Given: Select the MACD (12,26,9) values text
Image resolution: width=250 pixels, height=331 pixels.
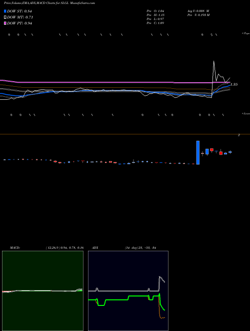Looking at the screenshot, I should click(64, 248).
